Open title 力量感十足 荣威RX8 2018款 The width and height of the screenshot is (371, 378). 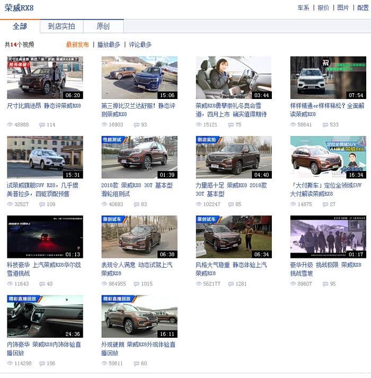[231, 190]
